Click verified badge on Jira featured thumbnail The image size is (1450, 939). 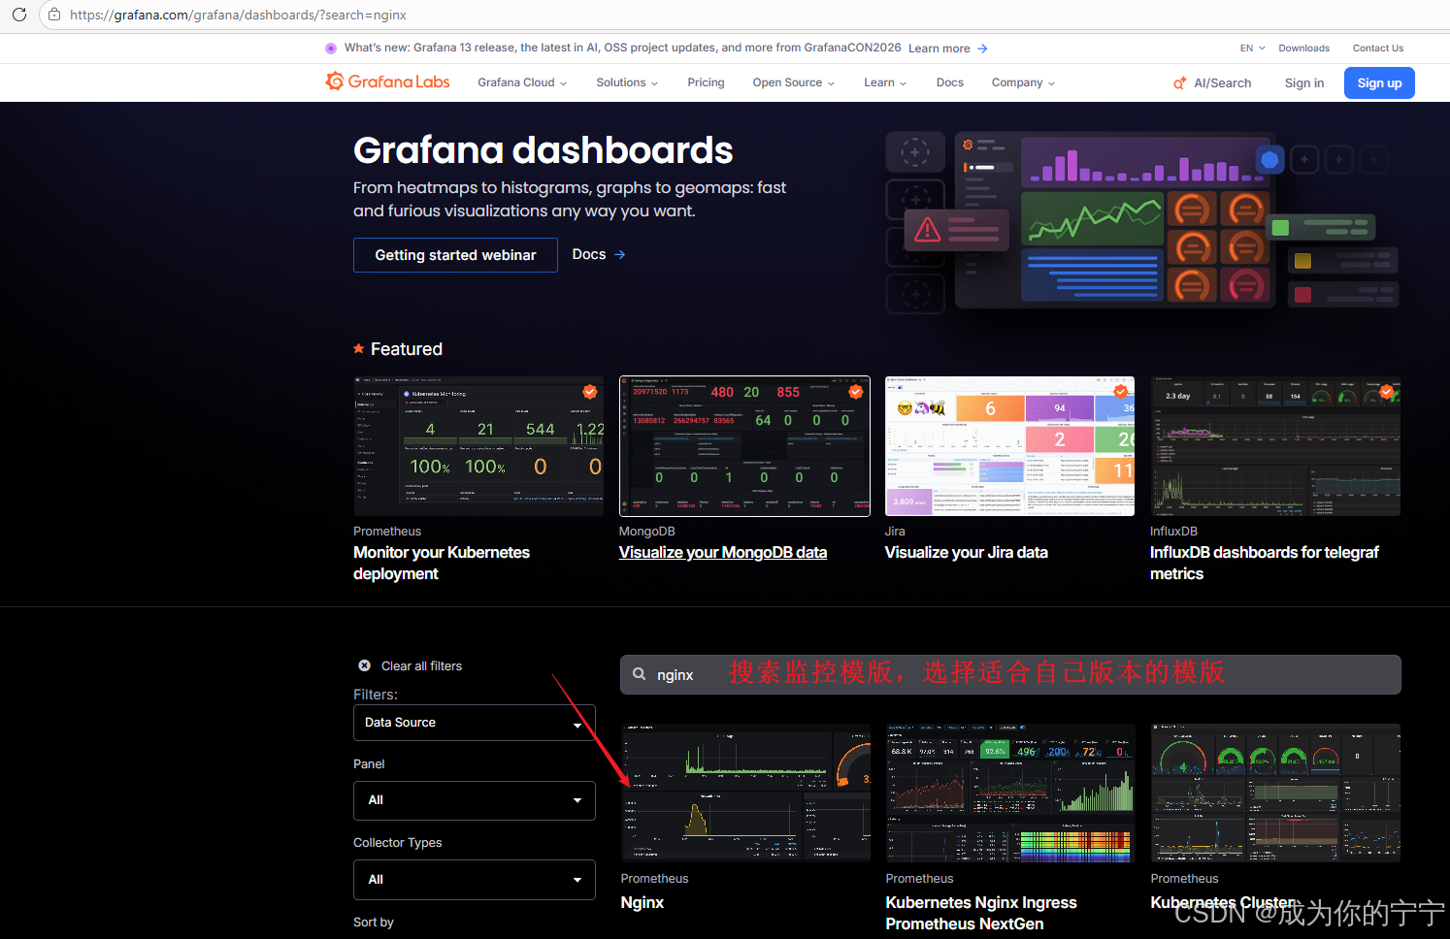pos(1121,392)
